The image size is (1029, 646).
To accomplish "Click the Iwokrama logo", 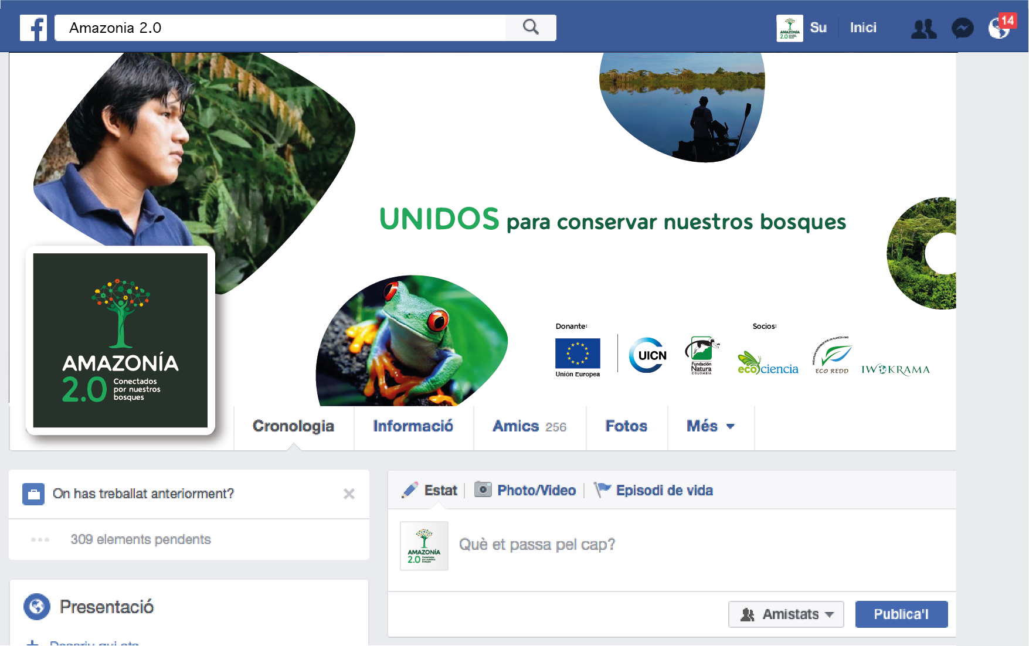I will coord(895,369).
